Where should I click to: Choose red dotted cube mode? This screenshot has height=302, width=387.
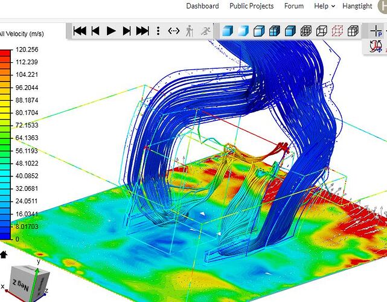[x=337, y=31]
